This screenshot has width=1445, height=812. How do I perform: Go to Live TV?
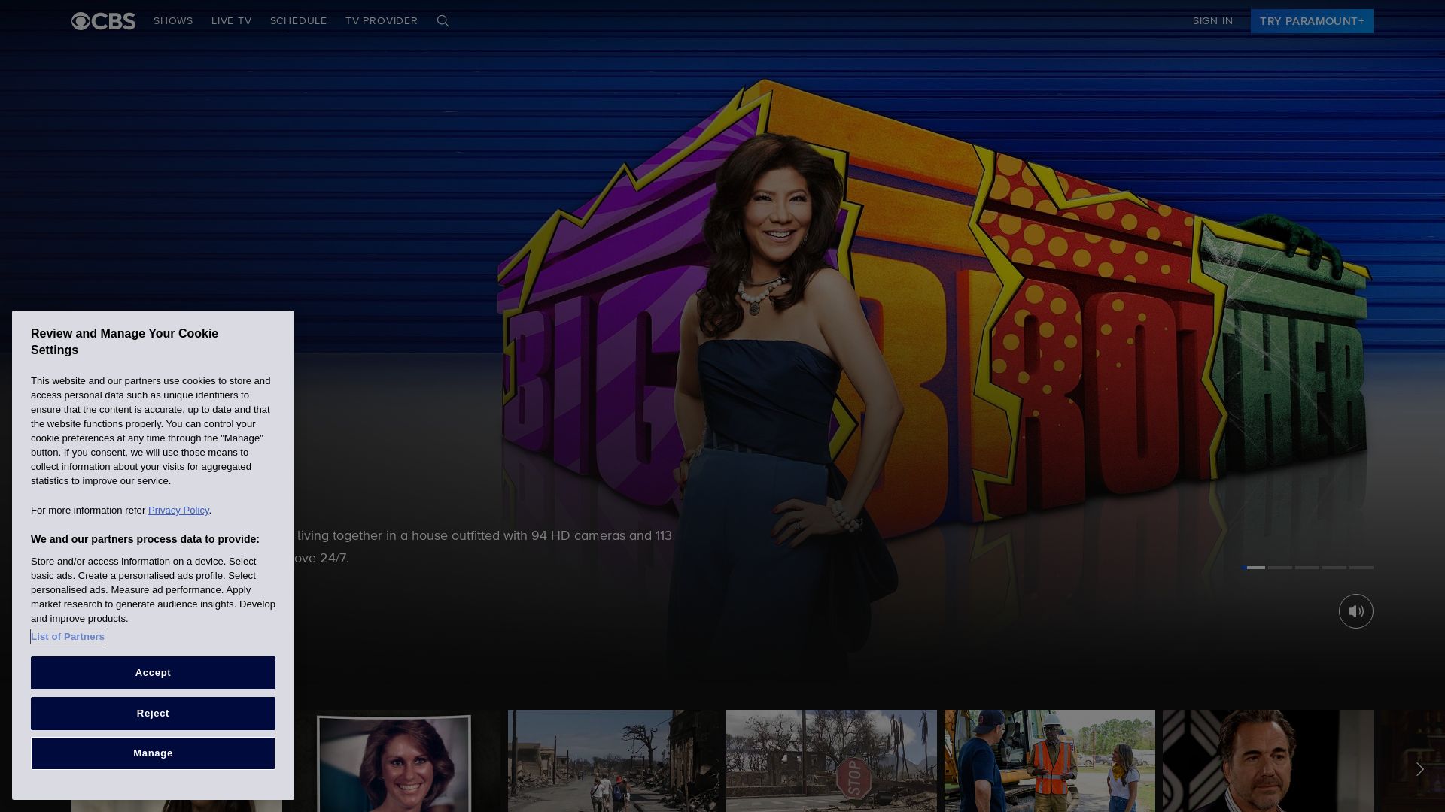pyautogui.click(x=231, y=21)
